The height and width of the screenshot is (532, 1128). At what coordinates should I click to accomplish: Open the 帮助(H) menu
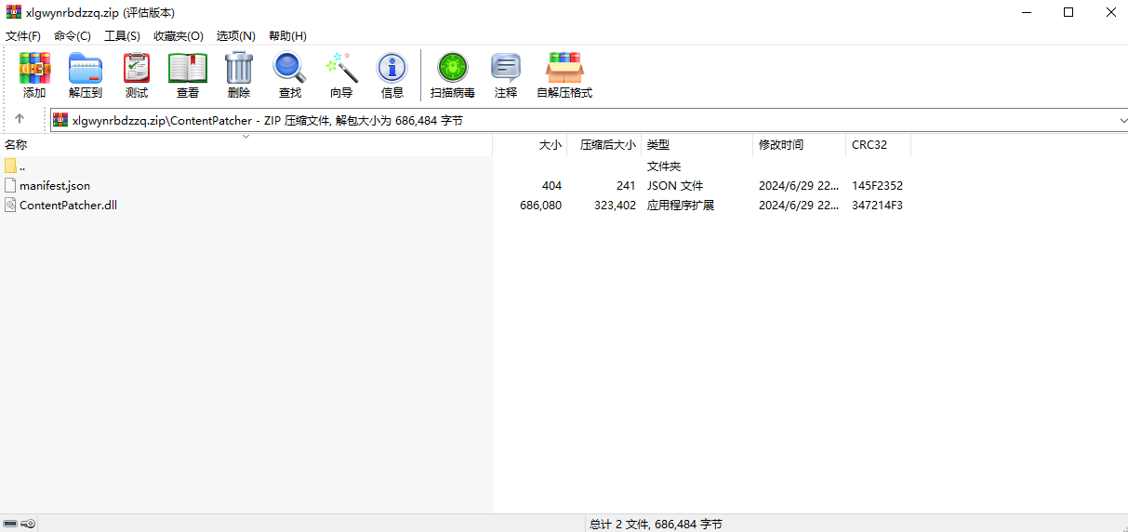tap(287, 35)
